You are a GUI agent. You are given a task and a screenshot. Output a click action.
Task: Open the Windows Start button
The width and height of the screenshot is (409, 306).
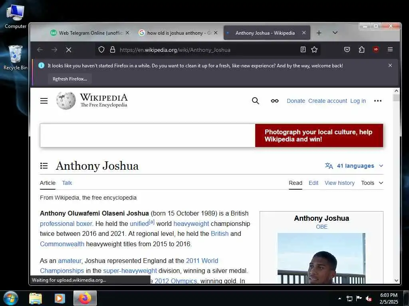[10, 298]
